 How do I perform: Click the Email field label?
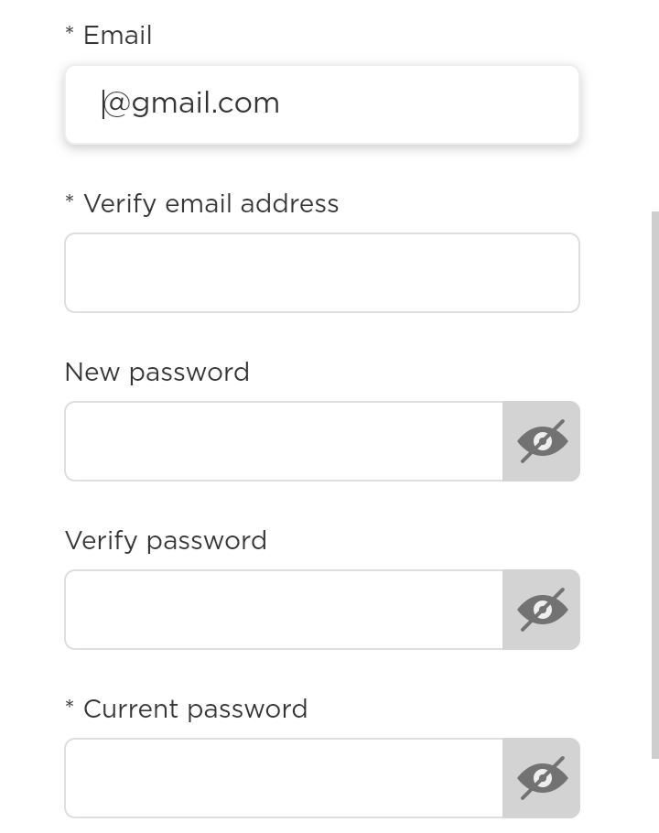(x=117, y=36)
